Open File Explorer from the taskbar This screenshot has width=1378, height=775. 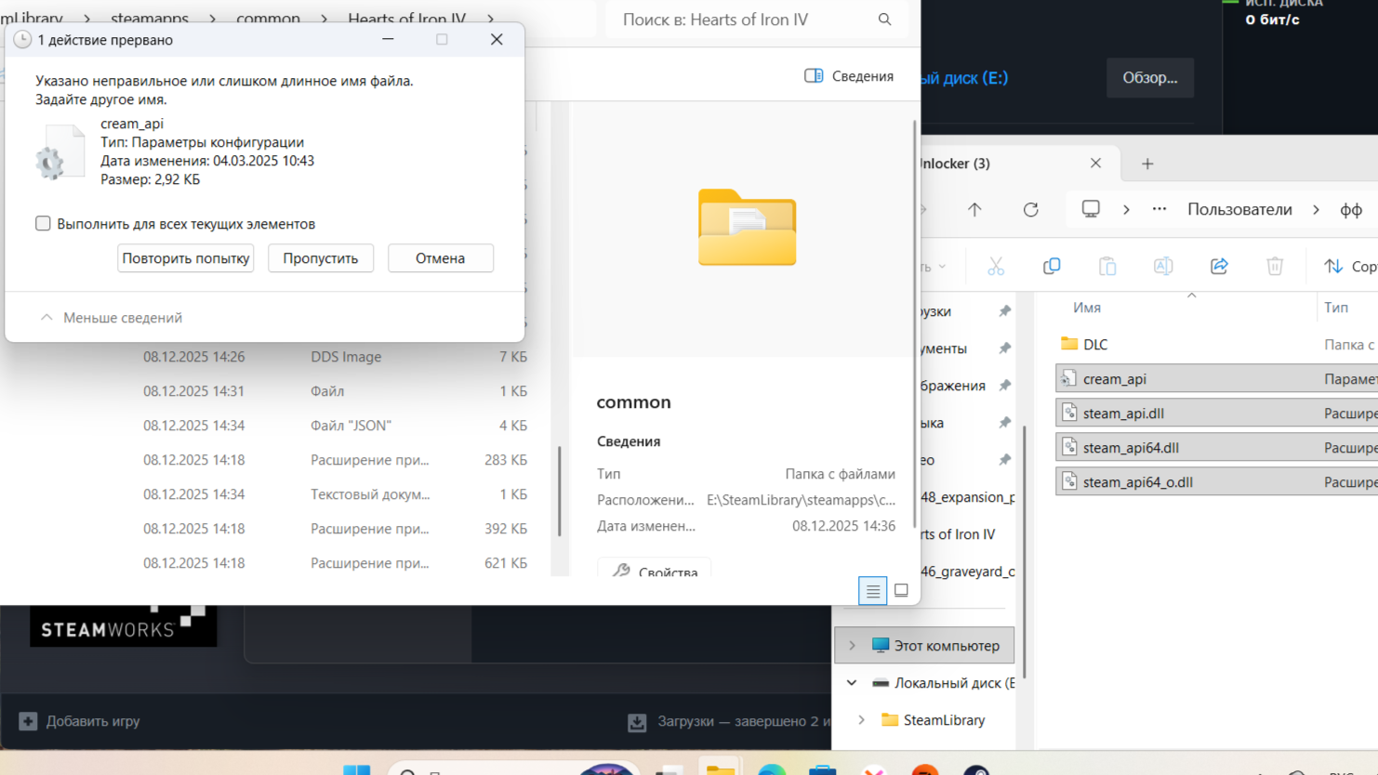[720, 768]
